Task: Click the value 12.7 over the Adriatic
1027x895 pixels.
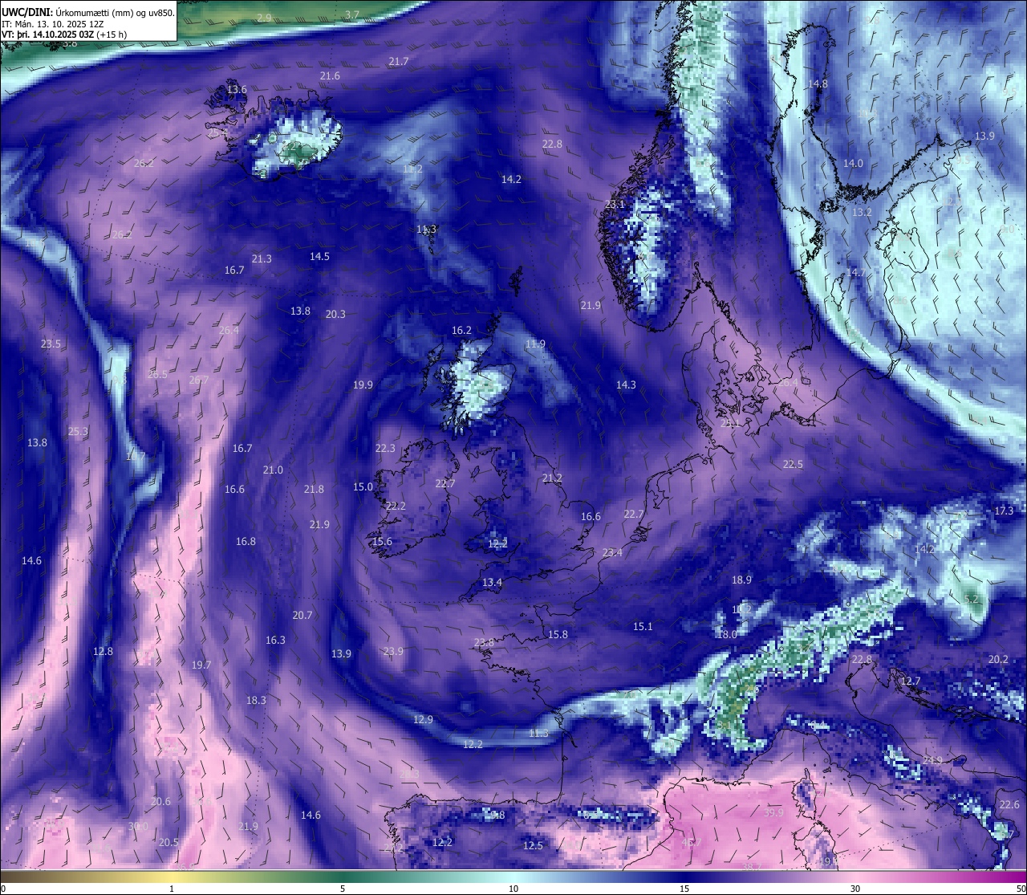Action: 911,681
